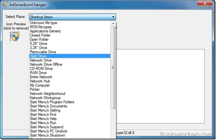Screen dimensions: 216x140
Task: Select Start Menu's Documents entry
Action: click(70, 106)
